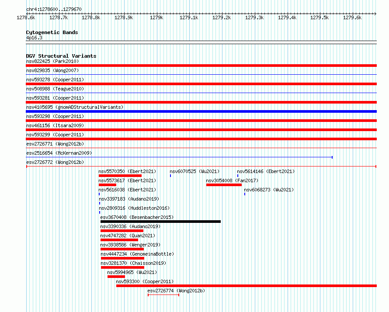Select nsv4105695 (gnomADStructuralVariants) label
The height and width of the screenshot is (312, 389).
tap(75, 107)
